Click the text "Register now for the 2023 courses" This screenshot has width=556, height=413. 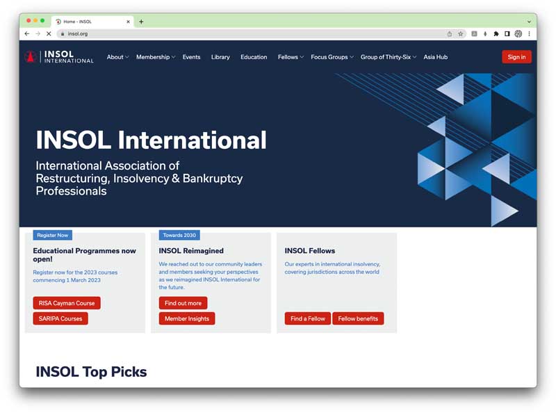click(x=75, y=273)
